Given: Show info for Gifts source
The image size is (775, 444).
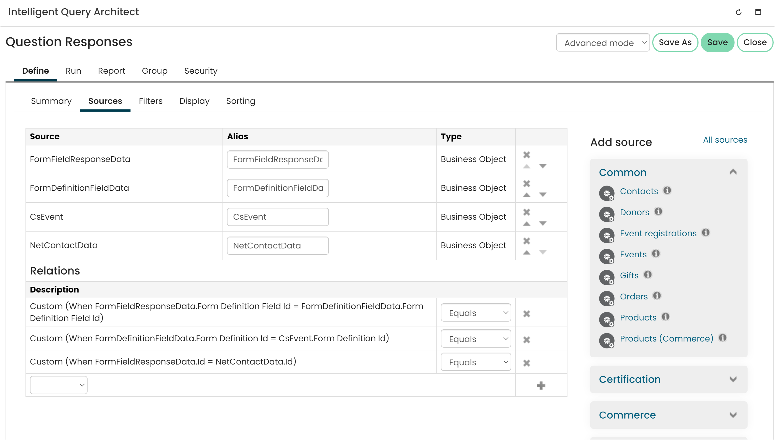Looking at the screenshot, I should click(x=648, y=274).
